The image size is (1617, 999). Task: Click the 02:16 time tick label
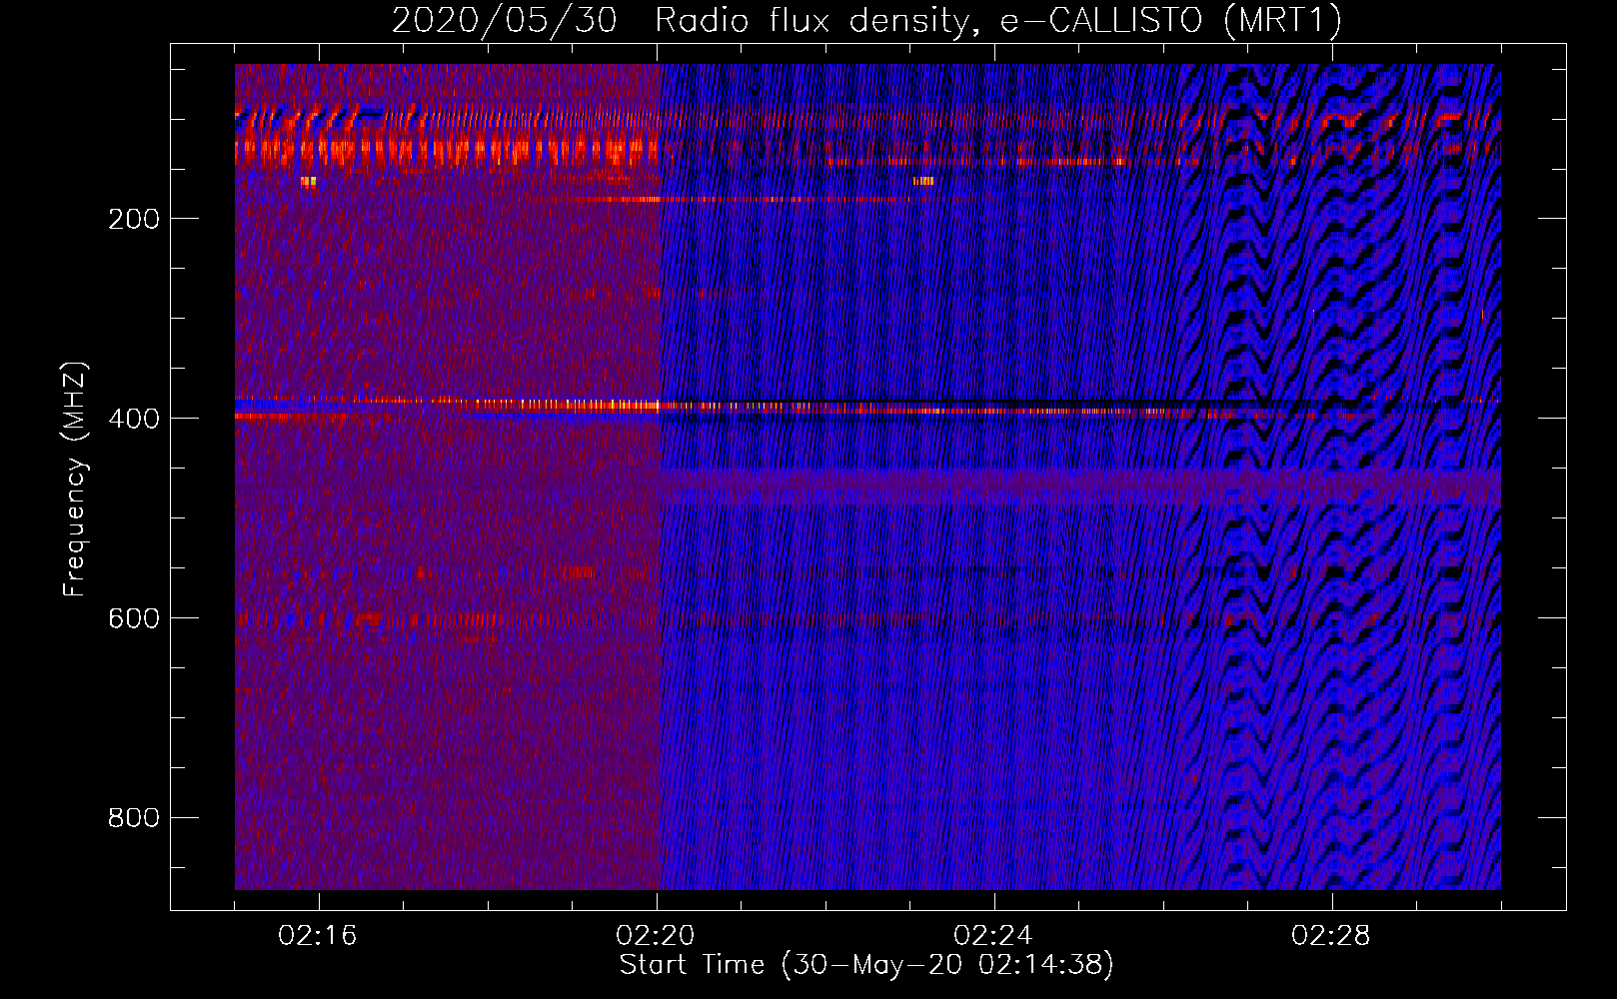(318, 936)
